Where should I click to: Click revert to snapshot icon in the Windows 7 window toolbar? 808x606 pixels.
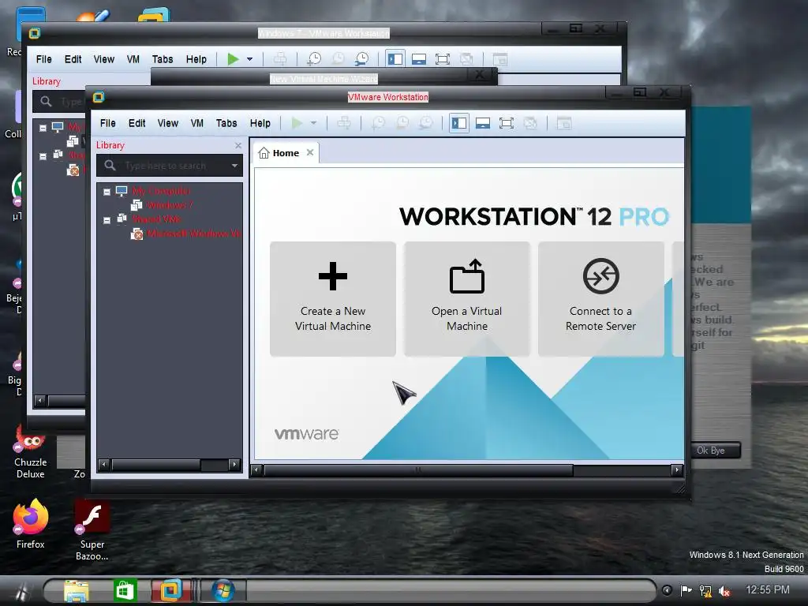click(x=338, y=59)
